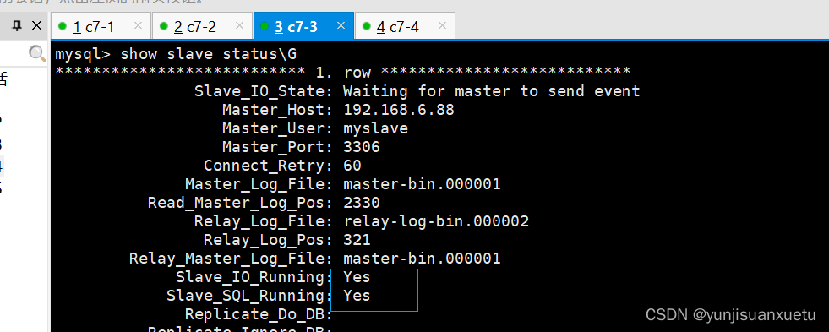Click the Master_Log_File value master-bin.000001

(x=422, y=184)
